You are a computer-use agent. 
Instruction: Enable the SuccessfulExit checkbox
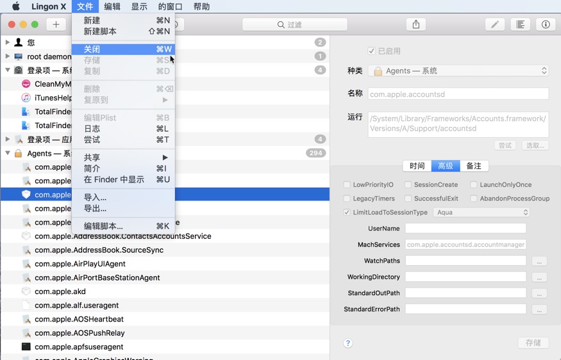408,199
